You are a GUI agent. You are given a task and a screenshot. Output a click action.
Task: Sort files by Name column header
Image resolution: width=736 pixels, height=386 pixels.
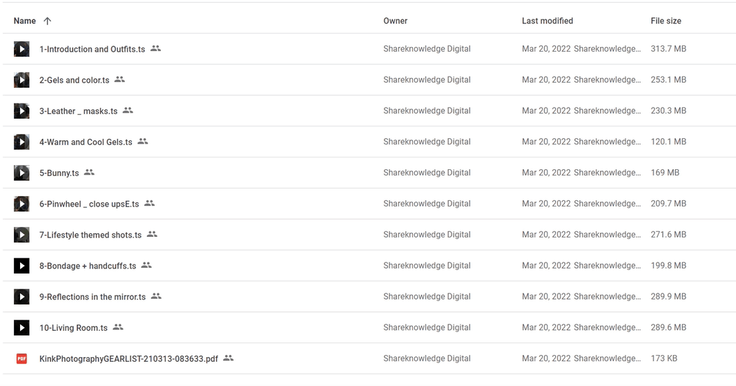pyautogui.click(x=25, y=21)
